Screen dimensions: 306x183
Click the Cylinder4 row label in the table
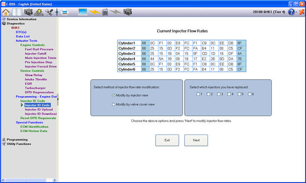coord(127,59)
